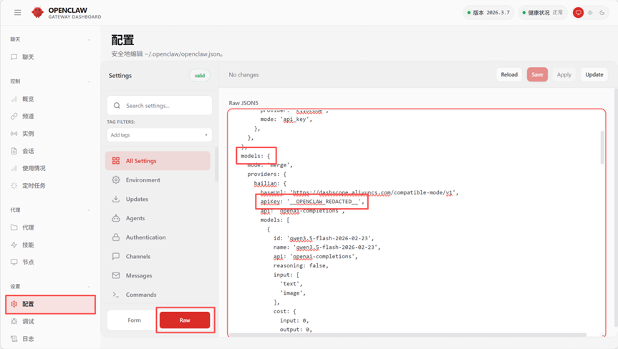Click the Search settings input field

159,105
